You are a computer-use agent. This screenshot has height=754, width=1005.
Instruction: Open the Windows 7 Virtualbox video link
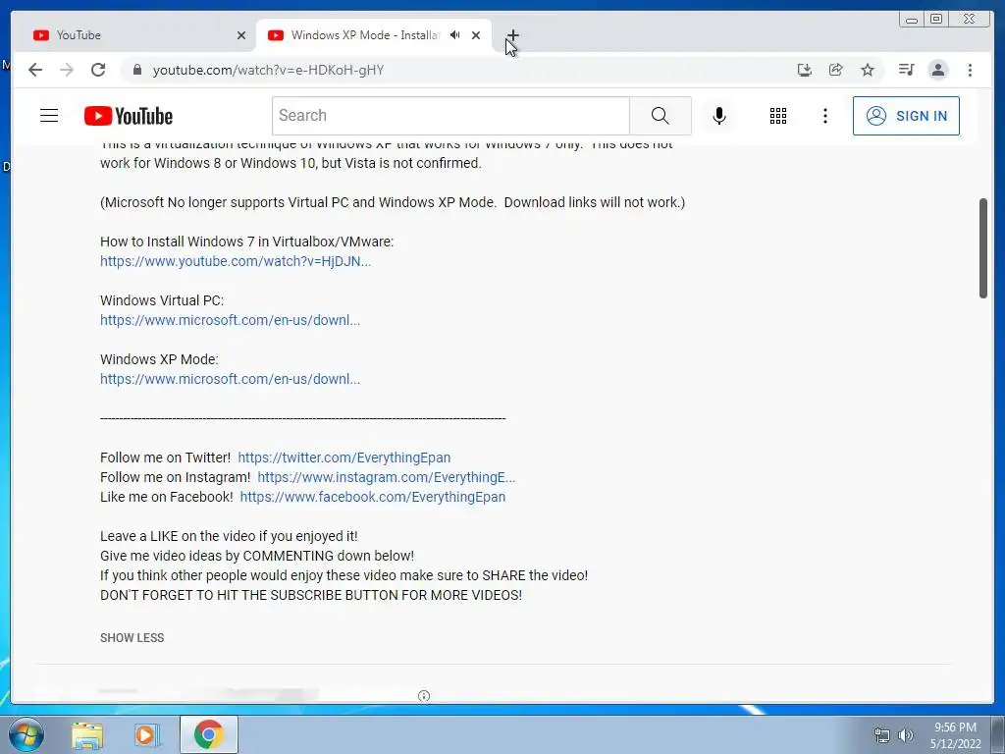click(x=236, y=261)
